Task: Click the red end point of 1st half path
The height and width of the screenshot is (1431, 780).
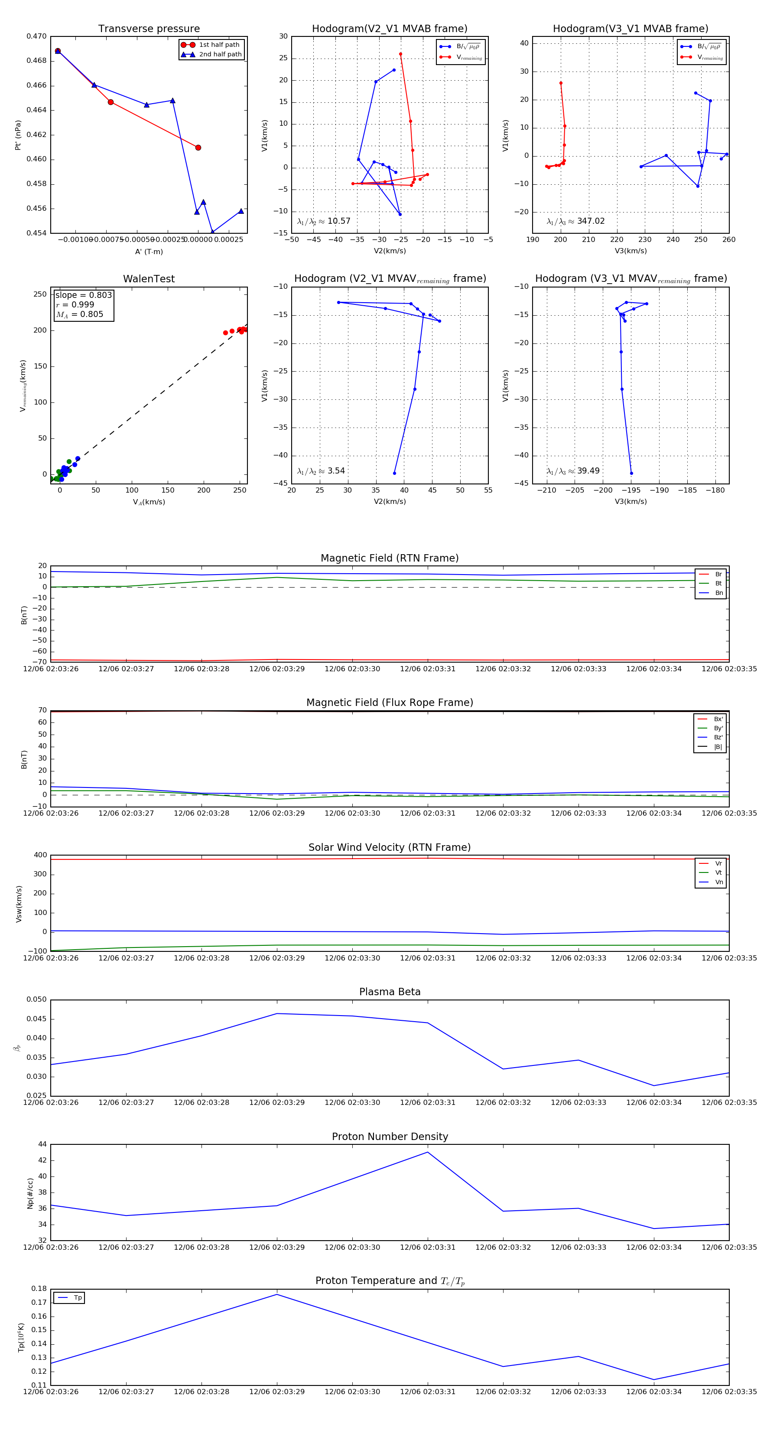Action: [x=198, y=148]
